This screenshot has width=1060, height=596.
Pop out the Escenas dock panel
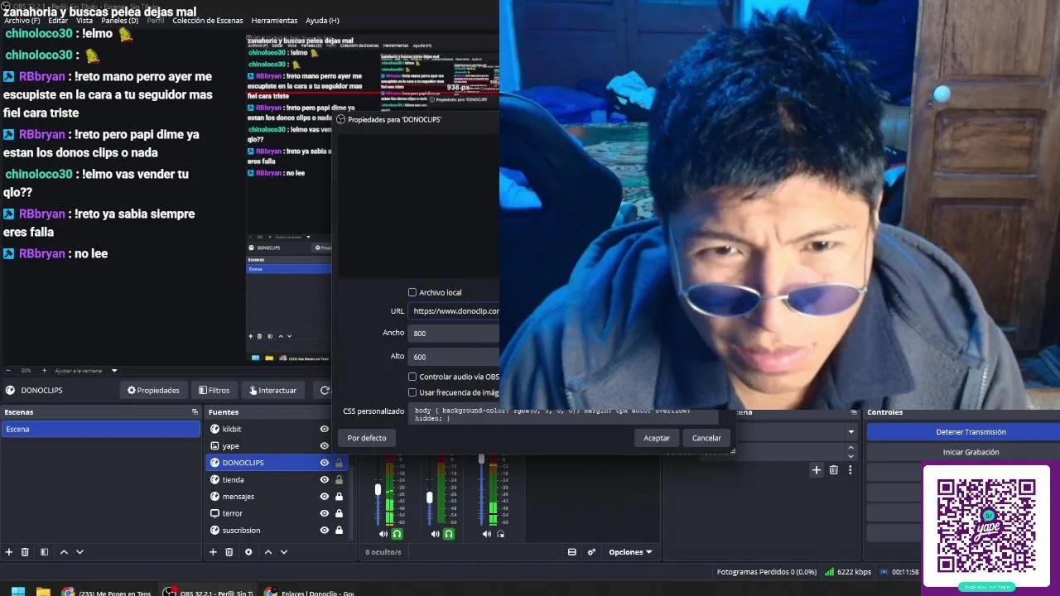pyautogui.click(x=195, y=412)
